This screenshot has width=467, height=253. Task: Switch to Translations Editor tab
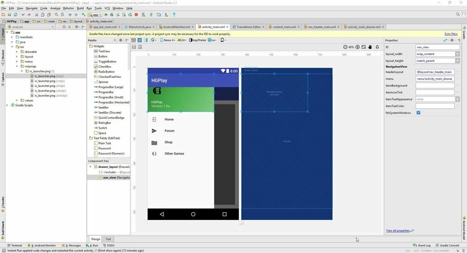click(x=249, y=27)
